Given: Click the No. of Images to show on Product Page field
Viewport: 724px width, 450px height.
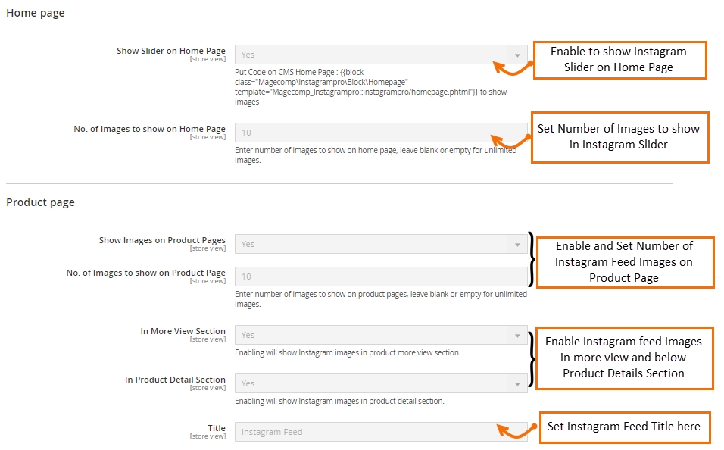Looking at the screenshot, I should (381, 277).
